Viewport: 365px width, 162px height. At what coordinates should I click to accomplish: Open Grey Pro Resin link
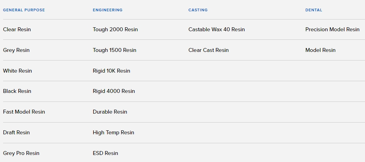pos(21,153)
